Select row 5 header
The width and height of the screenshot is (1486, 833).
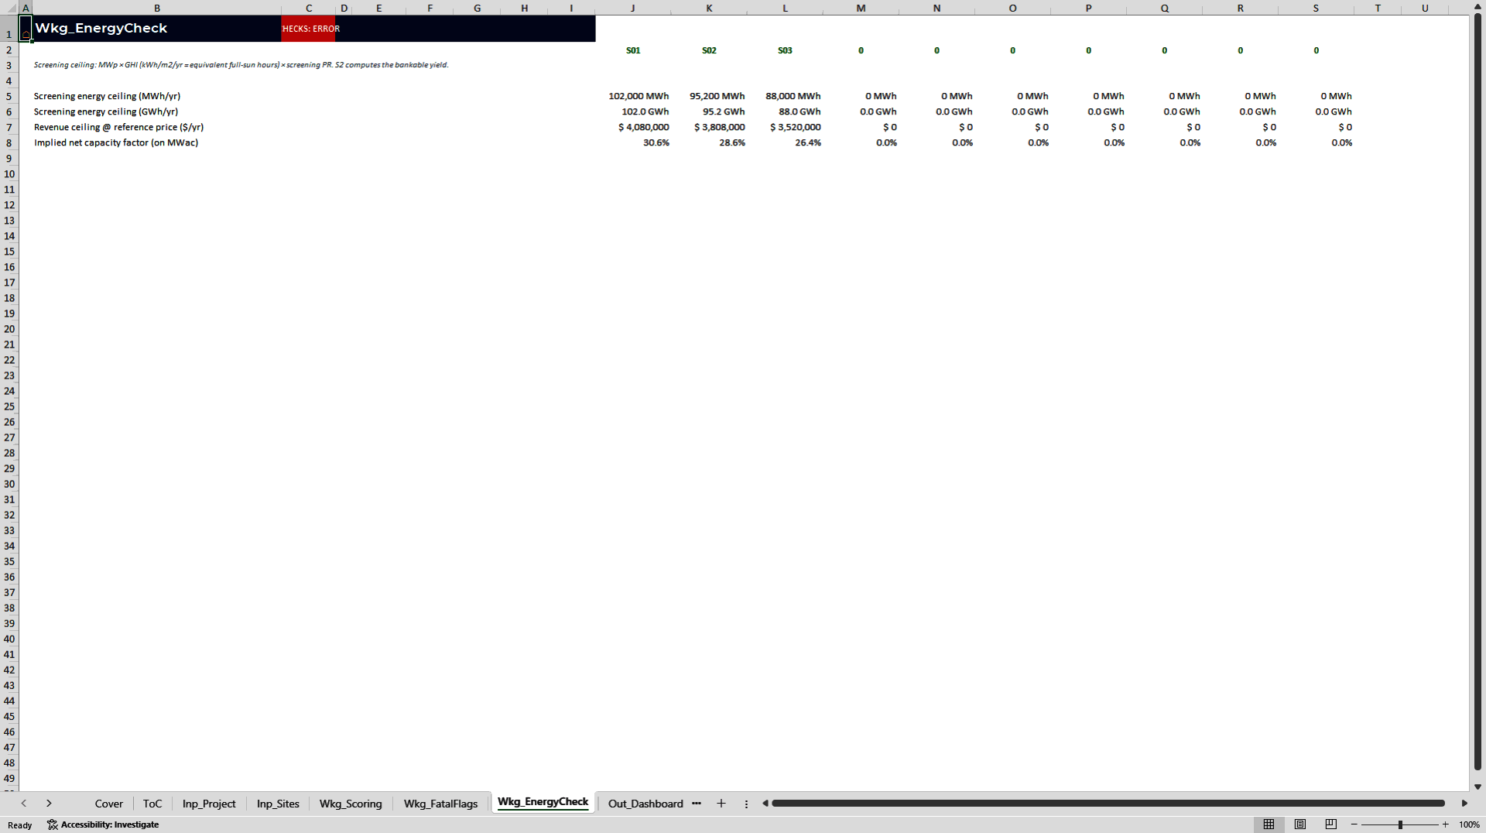coord(9,97)
